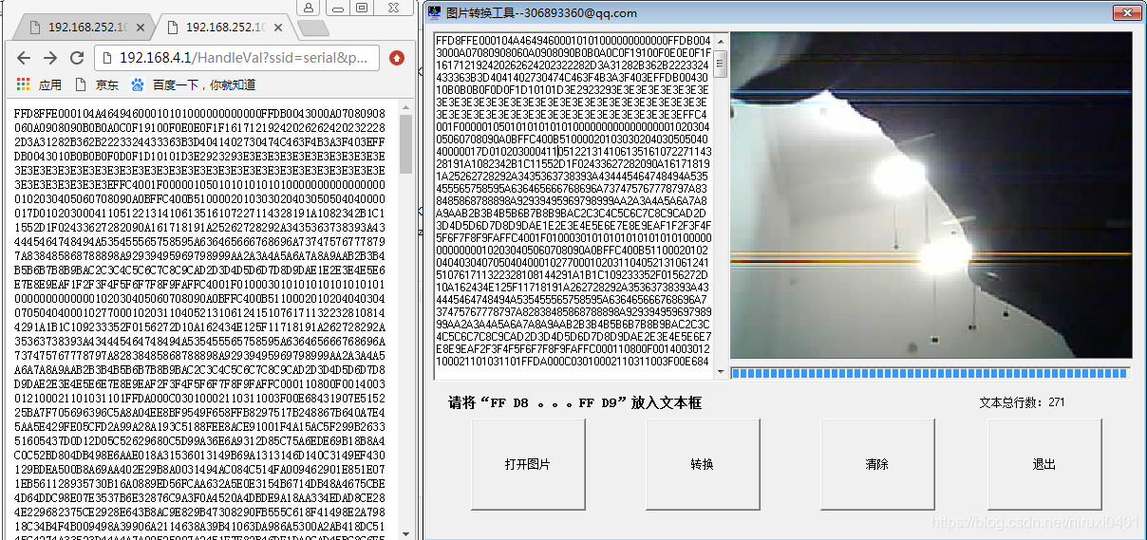Click the 图片转换工具--306893360@qq.com title text
1147x540 pixels.
click(541, 12)
